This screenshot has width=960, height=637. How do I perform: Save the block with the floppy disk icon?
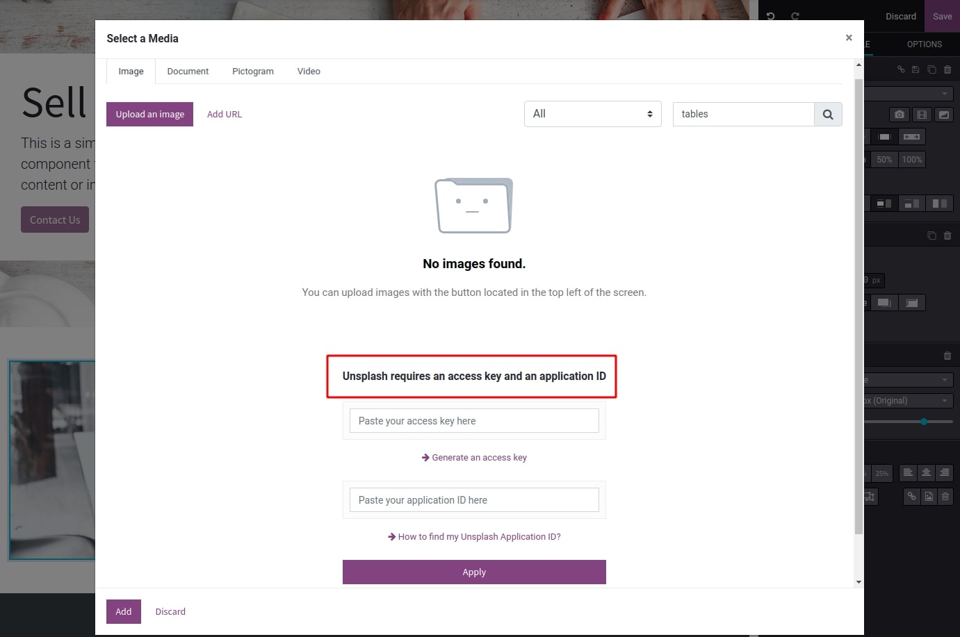point(916,69)
